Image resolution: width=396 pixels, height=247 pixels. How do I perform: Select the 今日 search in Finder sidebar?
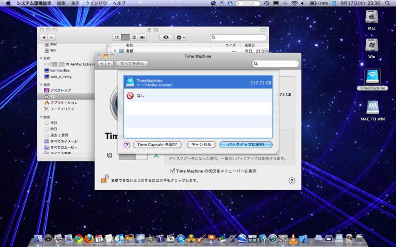pos(53,123)
